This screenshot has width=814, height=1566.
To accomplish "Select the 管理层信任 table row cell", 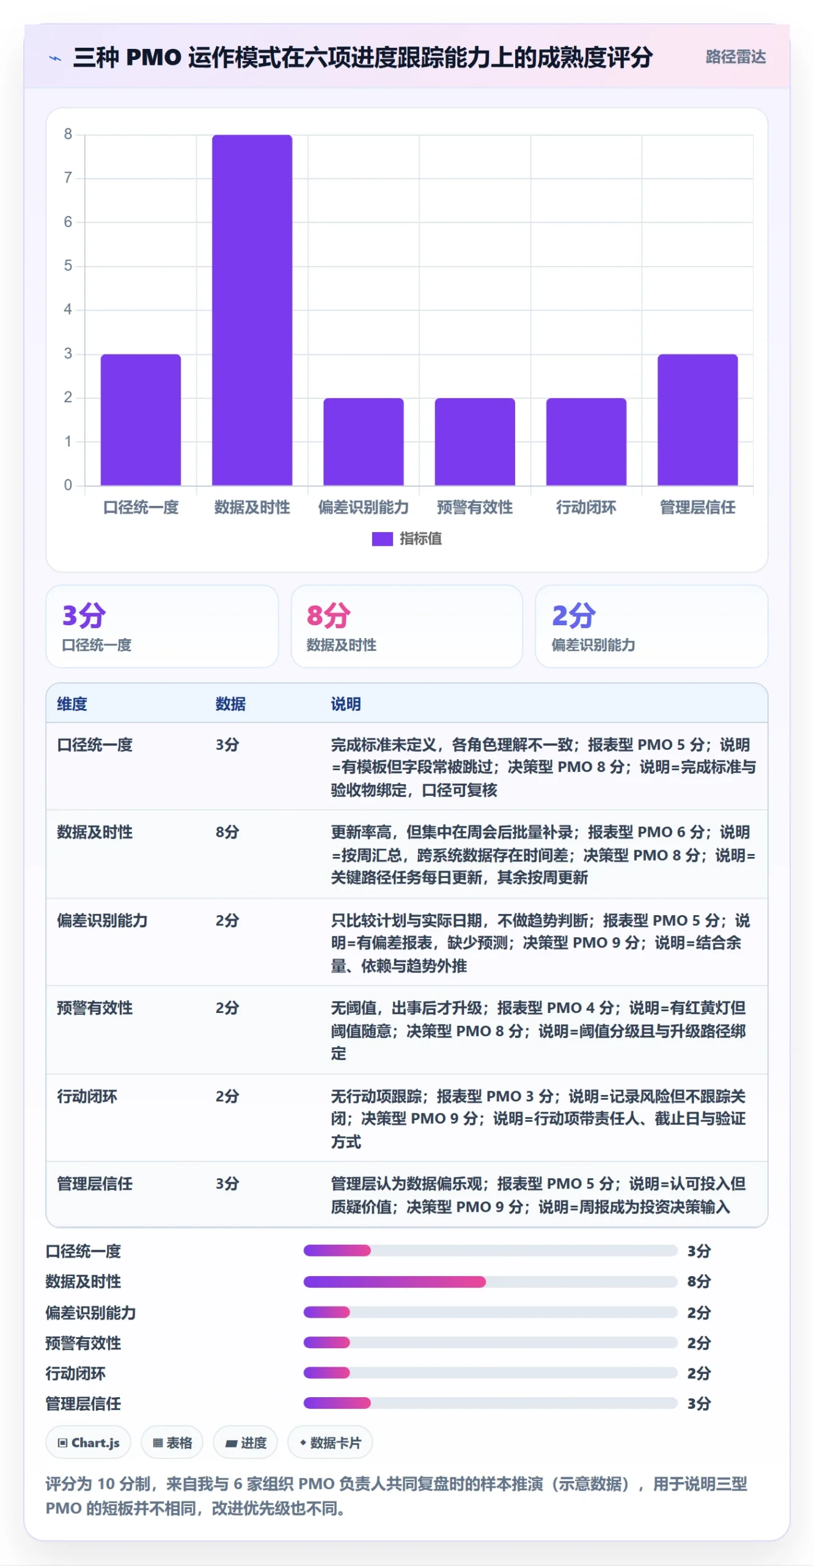I will point(95,1184).
